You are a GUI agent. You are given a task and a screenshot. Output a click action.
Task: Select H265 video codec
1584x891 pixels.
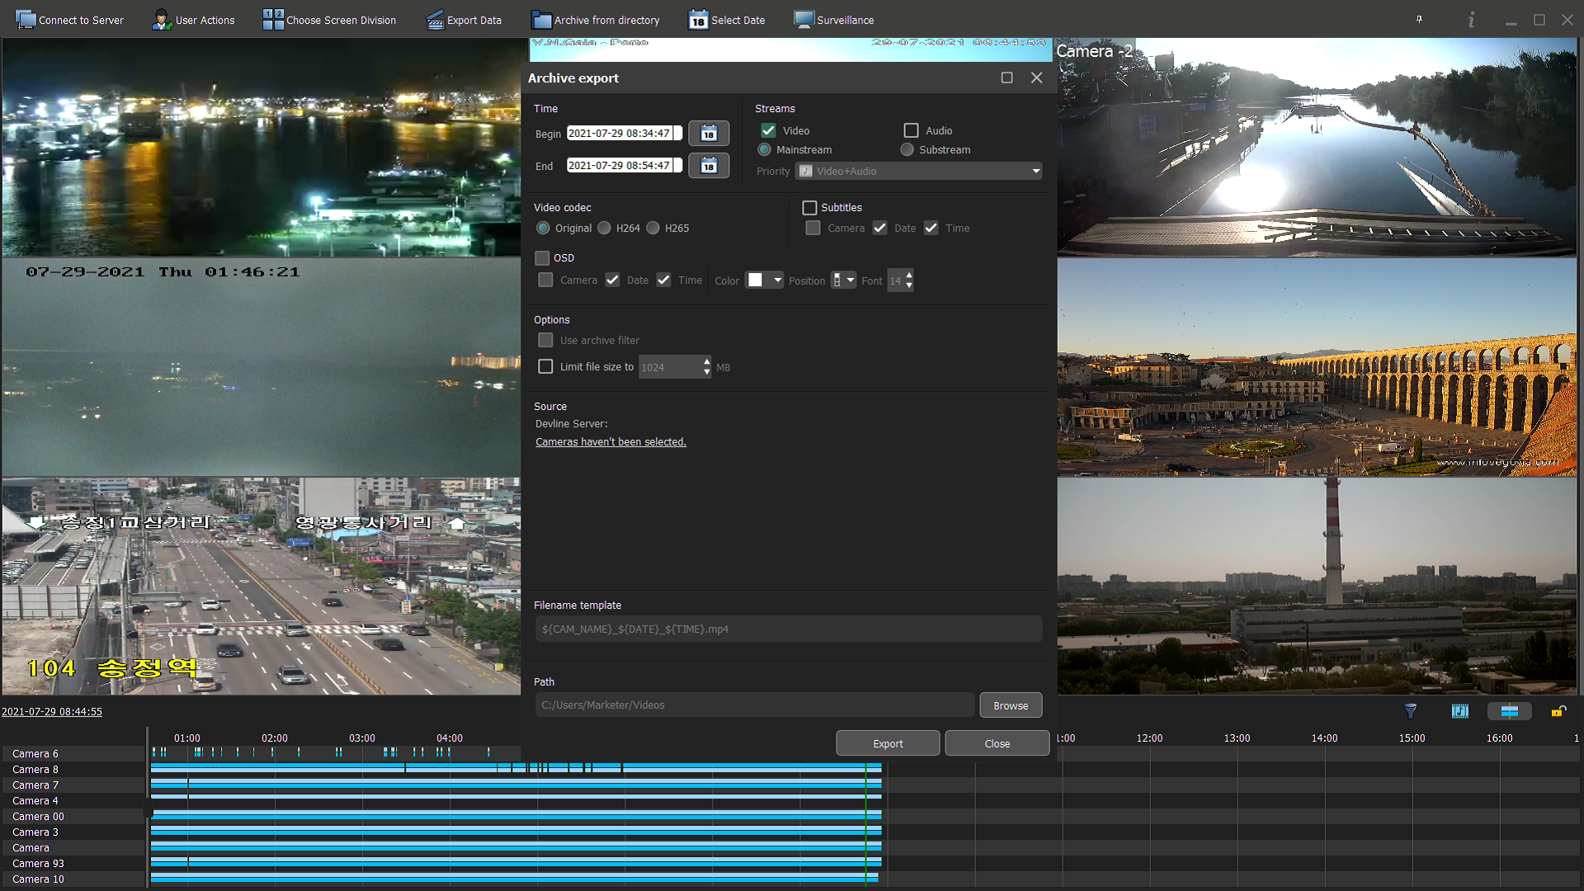(653, 228)
